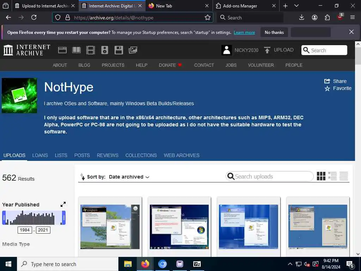361x271 pixels.
Task: Click Learn more in startup notification
Action: (244, 32)
